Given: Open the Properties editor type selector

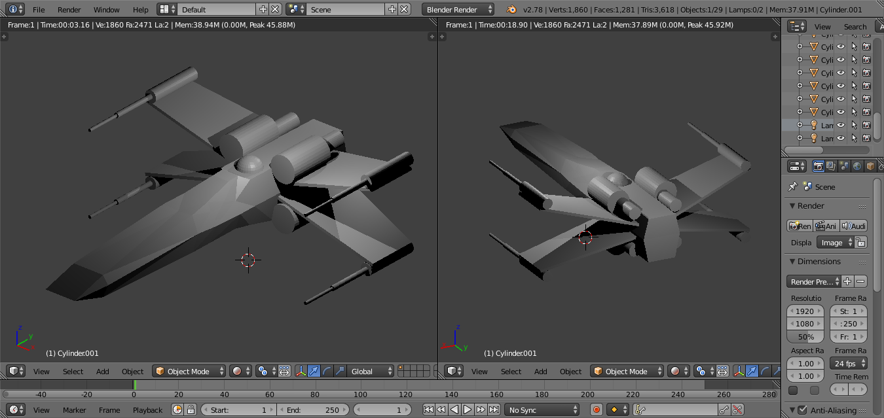Looking at the screenshot, I should pos(797,166).
